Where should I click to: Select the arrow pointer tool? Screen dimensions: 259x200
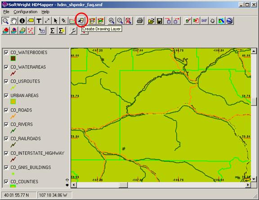click(x=55, y=21)
